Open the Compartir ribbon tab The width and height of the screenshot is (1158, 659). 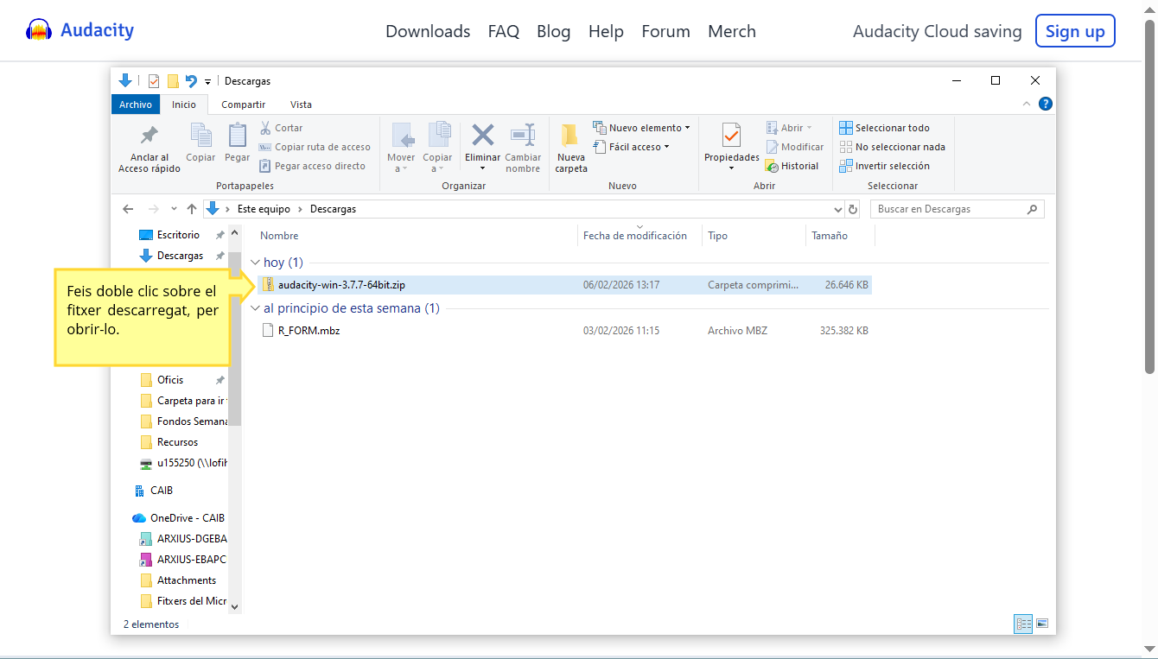point(243,105)
